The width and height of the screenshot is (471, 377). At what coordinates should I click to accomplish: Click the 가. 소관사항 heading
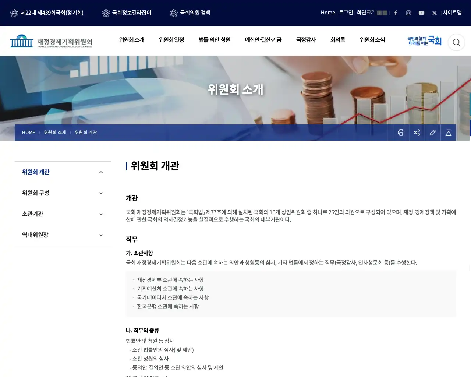coord(139,253)
